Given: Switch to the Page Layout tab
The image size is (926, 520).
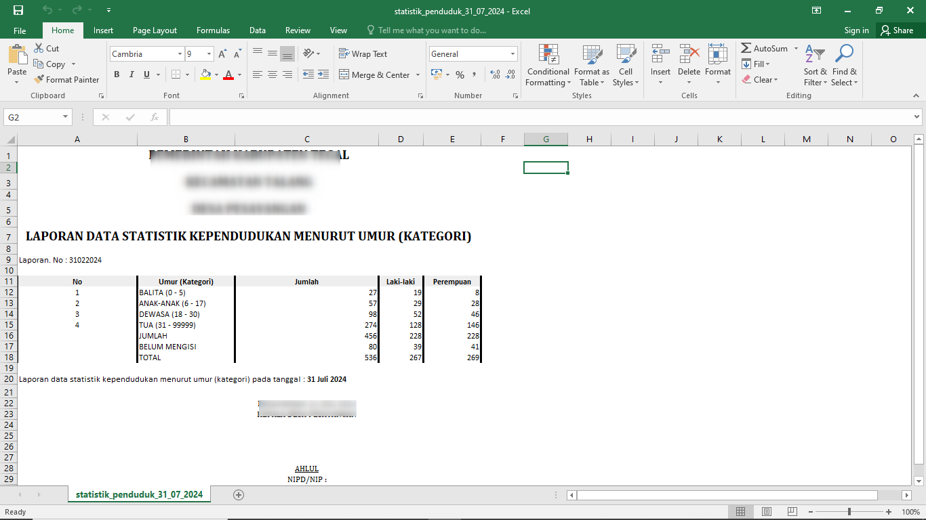Looking at the screenshot, I should coord(155,30).
